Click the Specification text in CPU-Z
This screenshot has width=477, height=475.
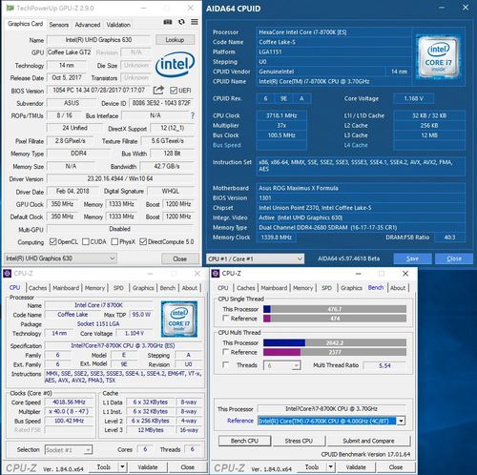click(123, 345)
